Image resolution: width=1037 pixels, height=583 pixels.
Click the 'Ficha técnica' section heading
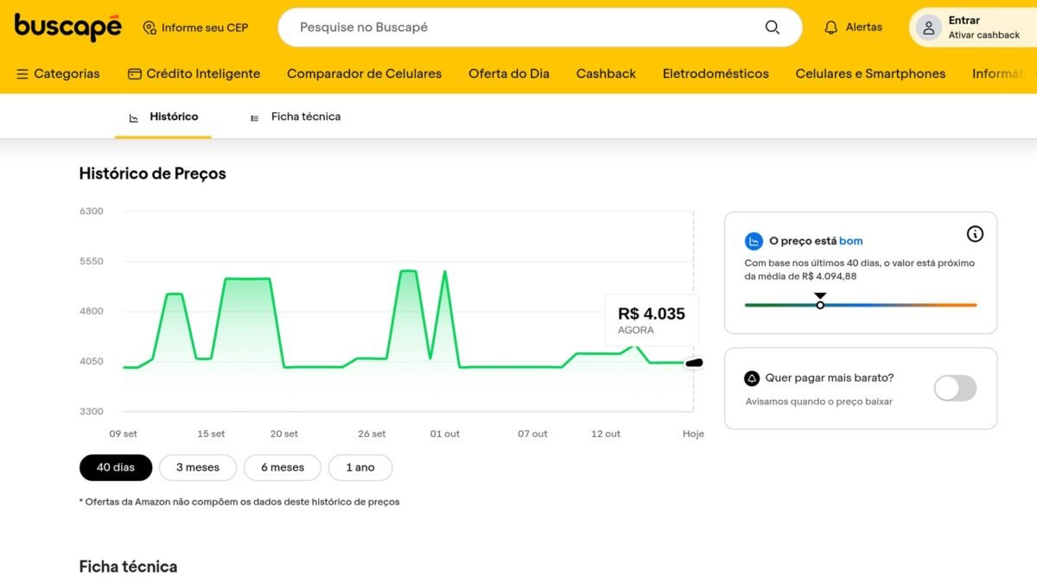click(x=128, y=567)
